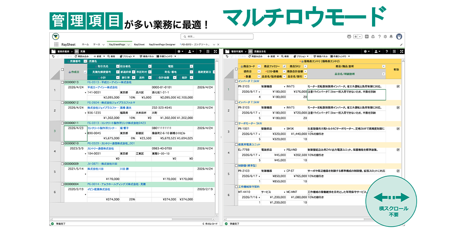Viewport: 466px width, 233px height.
Task: Check the box for record 00000012
Action: pyautogui.click(x=63, y=103)
